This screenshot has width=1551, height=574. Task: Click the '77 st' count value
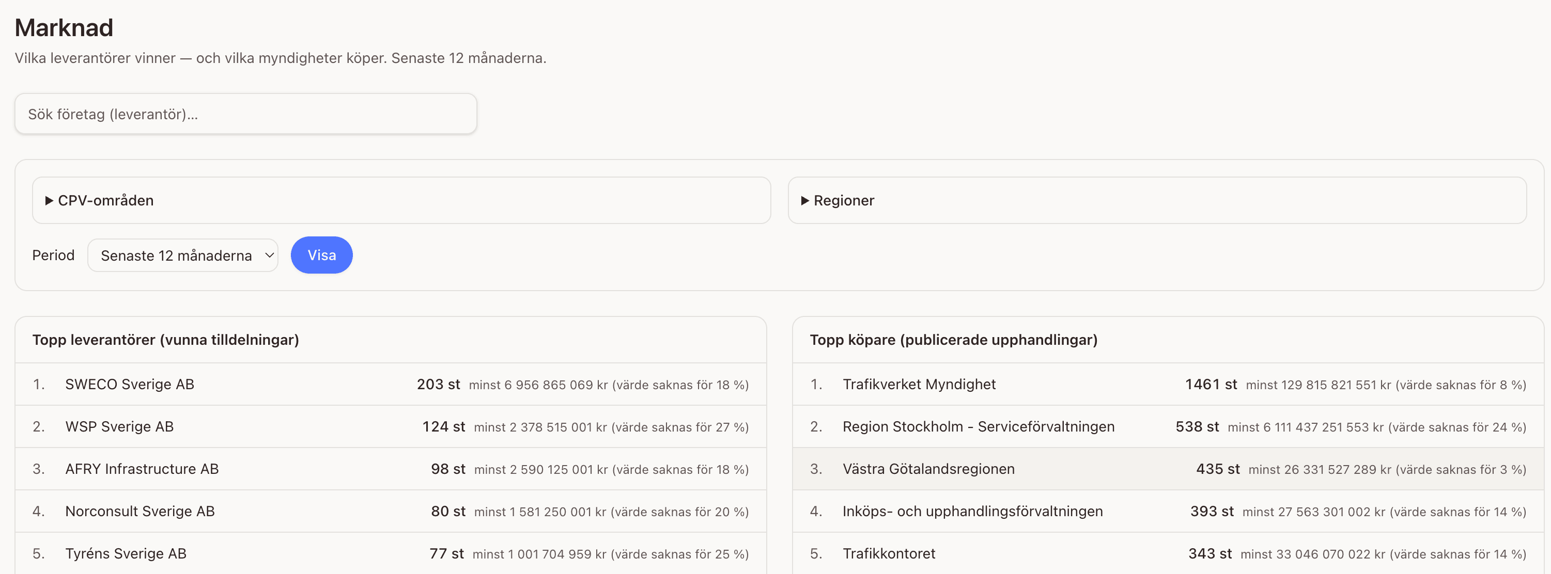pos(447,553)
